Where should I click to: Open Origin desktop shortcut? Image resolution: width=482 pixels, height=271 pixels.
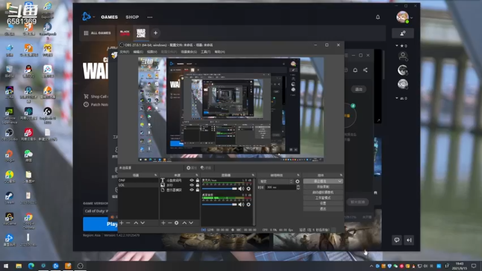[x=9, y=155]
